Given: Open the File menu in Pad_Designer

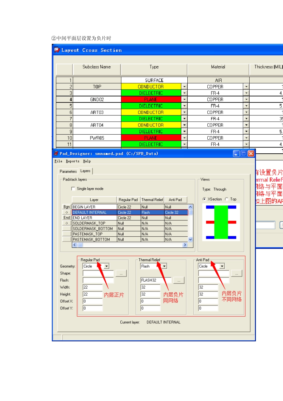Looking at the screenshot, I should click(x=58, y=161).
